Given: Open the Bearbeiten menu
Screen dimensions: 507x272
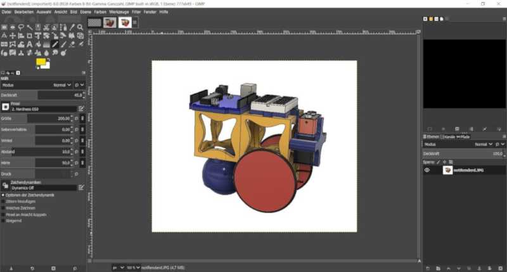Looking at the screenshot, I should pos(24,12).
